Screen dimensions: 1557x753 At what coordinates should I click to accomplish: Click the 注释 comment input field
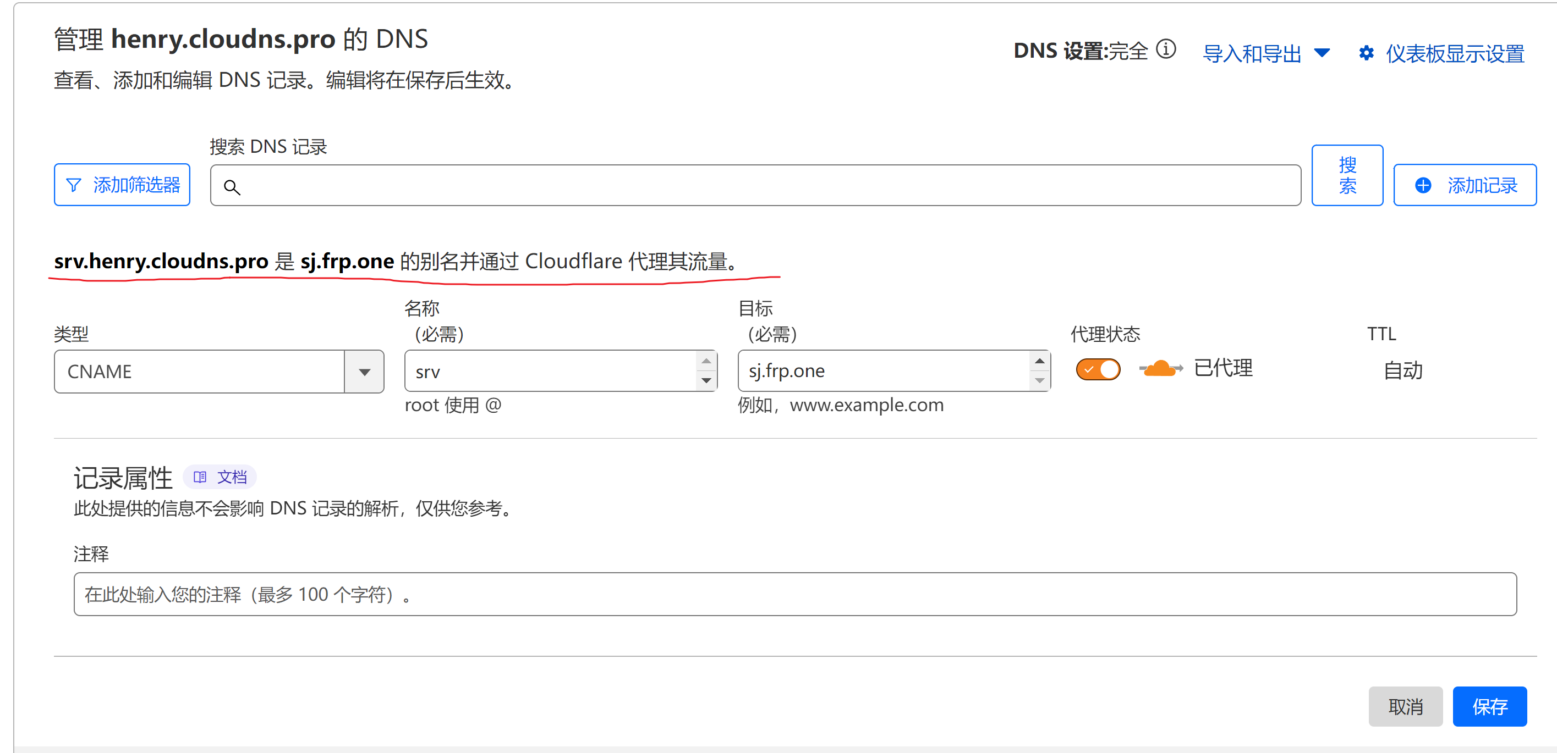pos(794,594)
